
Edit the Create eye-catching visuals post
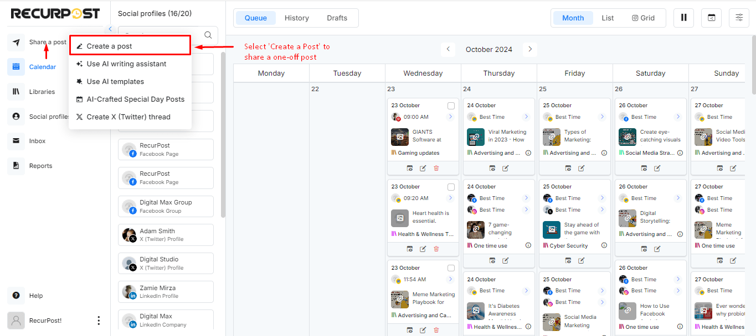pos(657,168)
